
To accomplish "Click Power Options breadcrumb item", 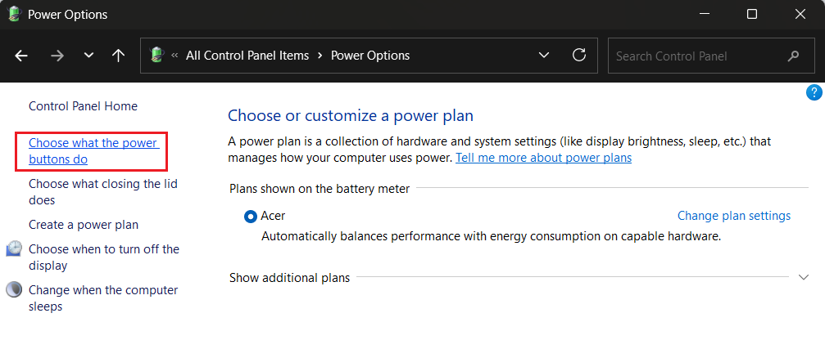I will coord(370,56).
